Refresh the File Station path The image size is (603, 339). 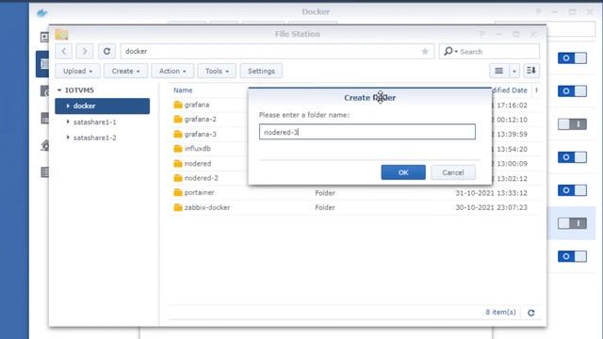click(106, 51)
